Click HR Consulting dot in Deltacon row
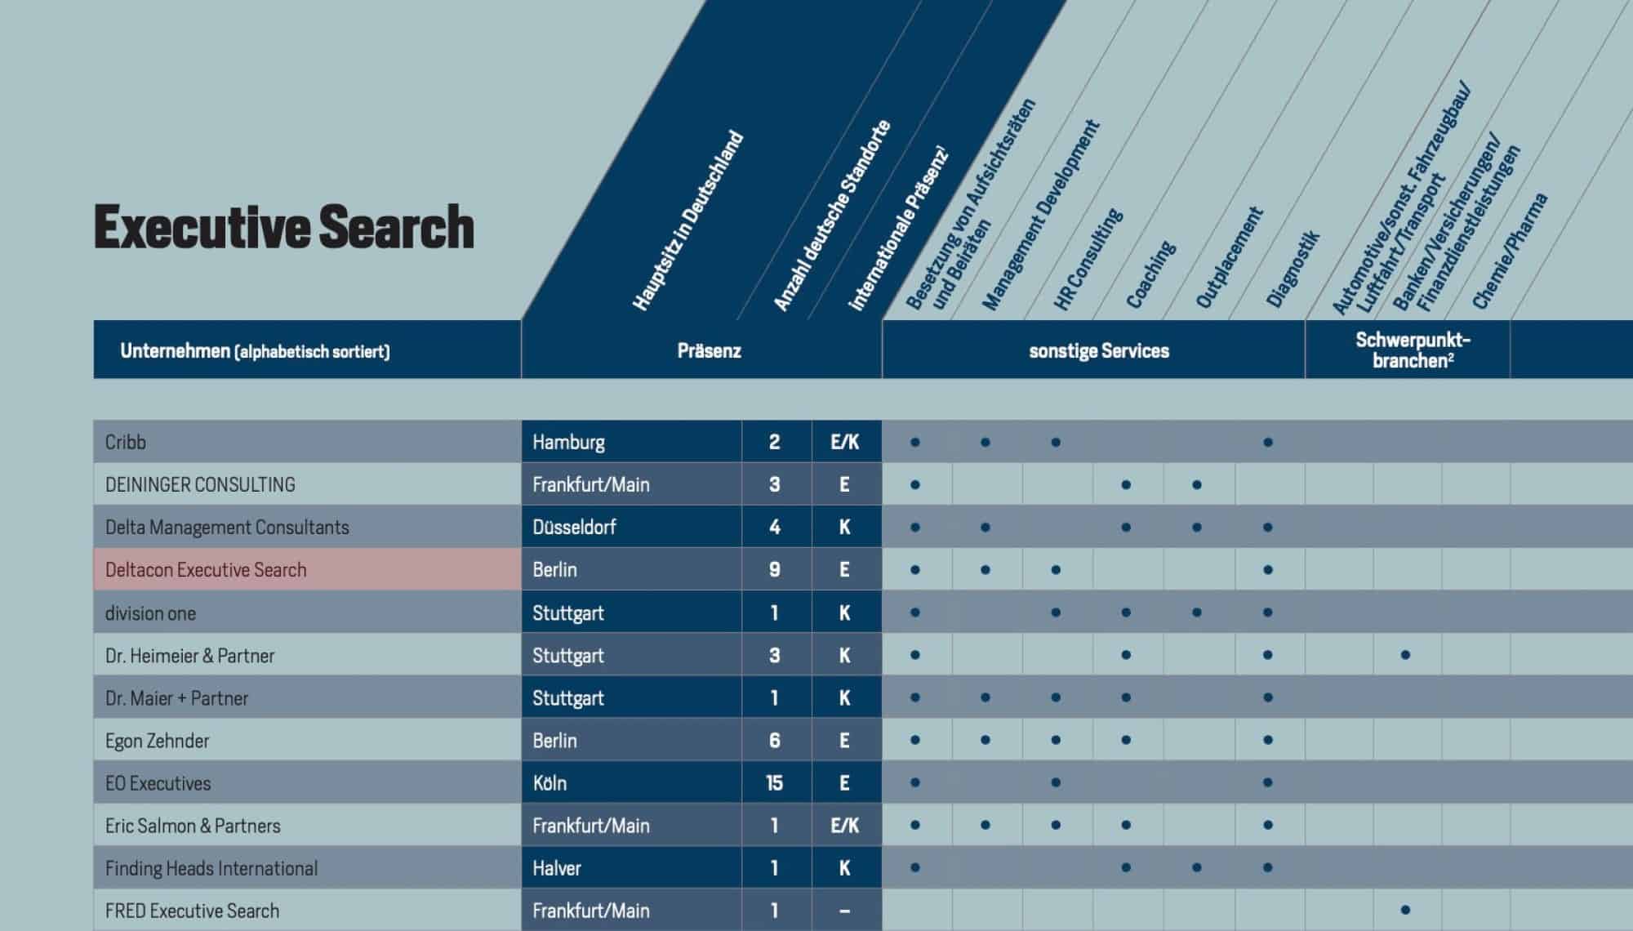This screenshot has height=931, width=1633. [x=1056, y=570]
